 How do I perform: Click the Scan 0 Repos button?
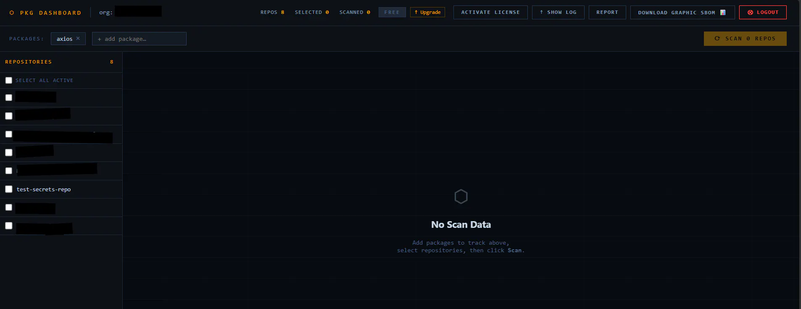745,38
